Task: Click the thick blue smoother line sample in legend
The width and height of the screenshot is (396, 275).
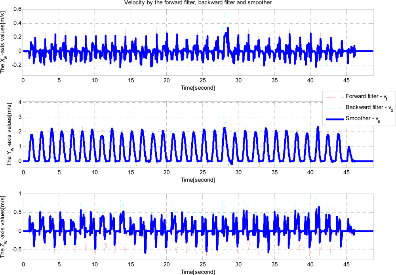Action: (x=335, y=119)
